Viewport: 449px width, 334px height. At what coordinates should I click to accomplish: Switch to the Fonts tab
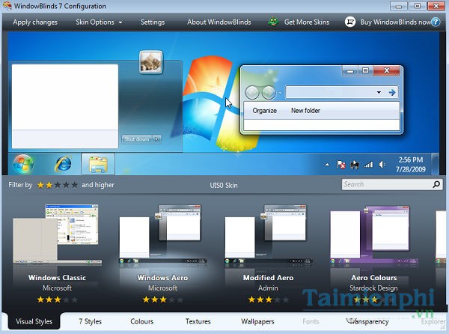(311, 321)
